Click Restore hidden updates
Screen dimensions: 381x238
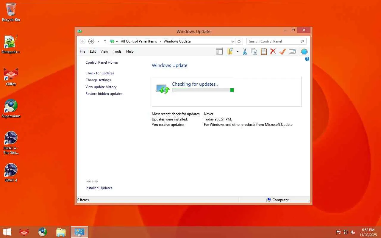tap(104, 94)
